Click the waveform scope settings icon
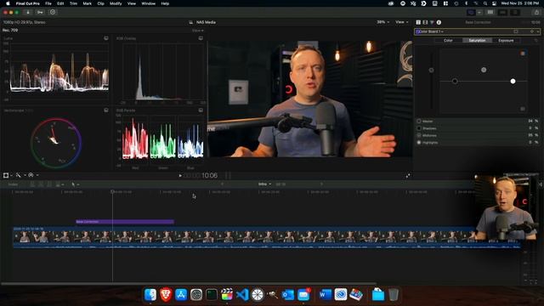The height and width of the screenshot is (306, 544). pyautogui.click(x=106, y=38)
